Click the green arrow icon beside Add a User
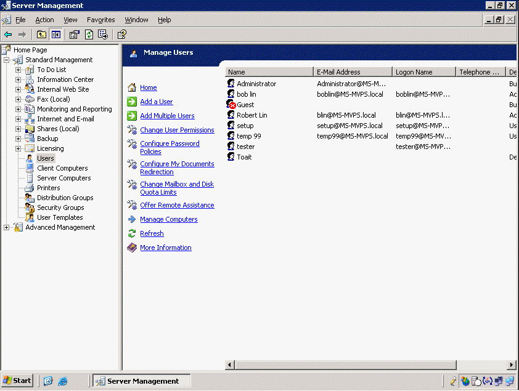This screenshot has height=391, width=519. (x=132, y=102)
